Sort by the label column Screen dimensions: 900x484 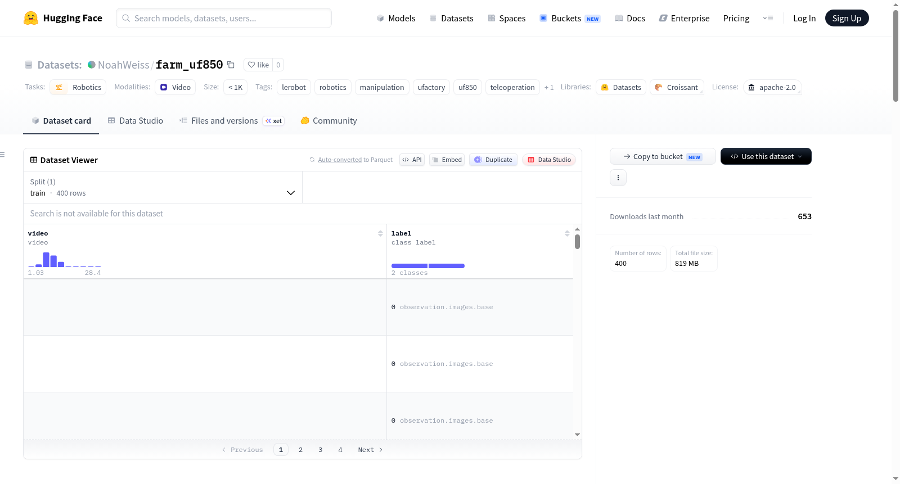point(567,233)
